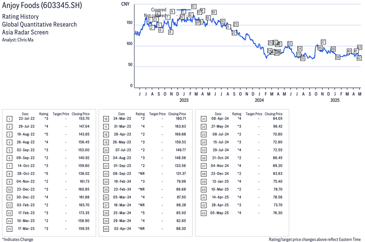Select chart marker 40 on the chart
Screen dimensions: 365x242
pos(349,51)
